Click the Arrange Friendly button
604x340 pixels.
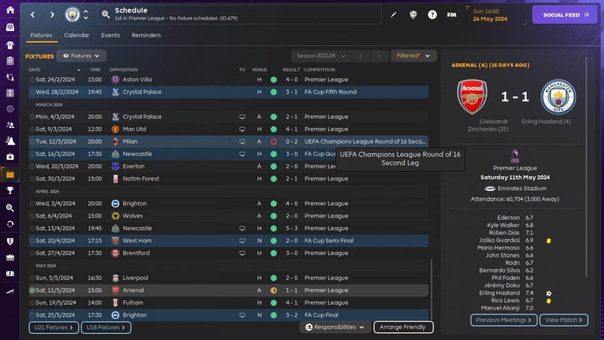(403, 327)
